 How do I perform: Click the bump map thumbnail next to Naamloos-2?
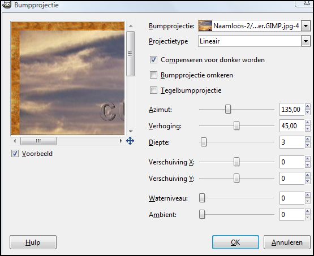point(205,25)
